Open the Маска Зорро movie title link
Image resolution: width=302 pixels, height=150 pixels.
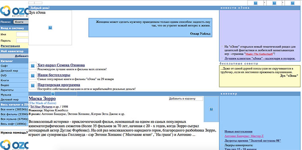point(42,99)
